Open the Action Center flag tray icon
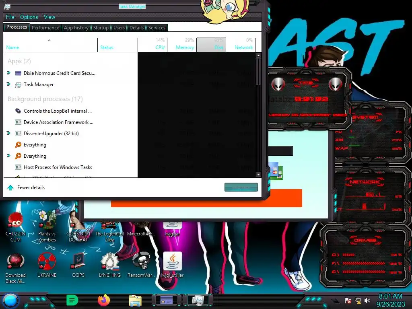412x309 pixels. pos(348,300)
